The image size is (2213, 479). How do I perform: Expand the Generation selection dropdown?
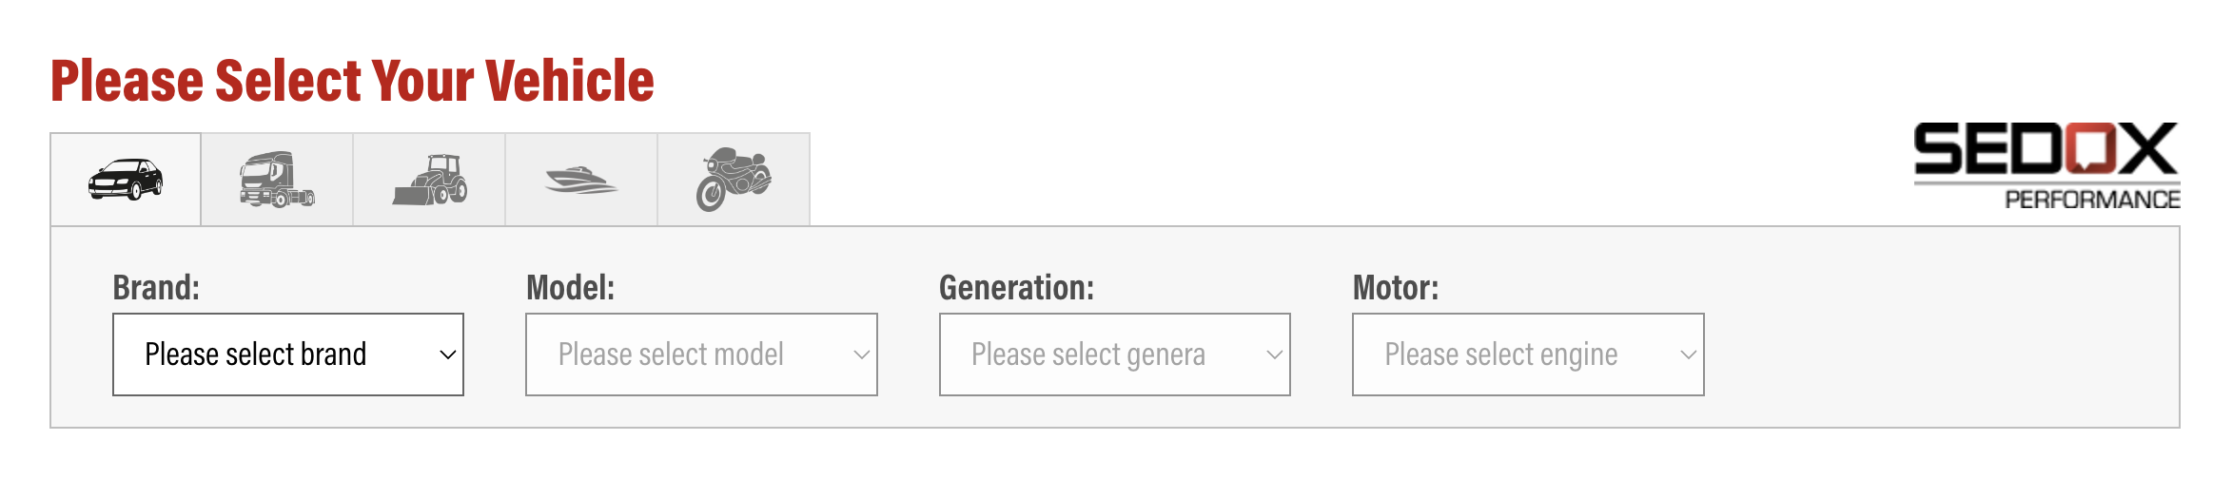point(1114,354)
